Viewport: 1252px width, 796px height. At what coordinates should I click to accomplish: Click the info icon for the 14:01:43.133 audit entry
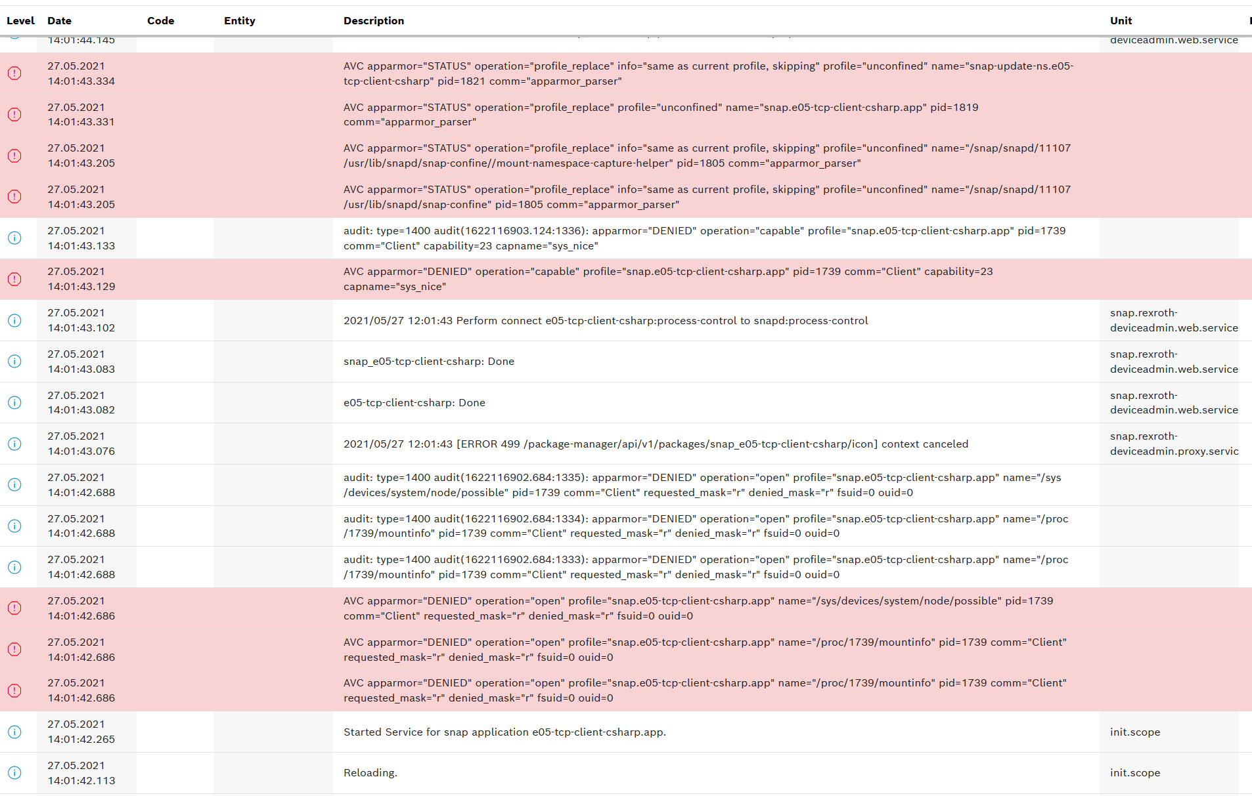[14, 238]
